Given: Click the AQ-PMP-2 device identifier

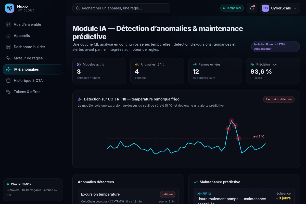Looking at the screenshot, I should (204, 194).
